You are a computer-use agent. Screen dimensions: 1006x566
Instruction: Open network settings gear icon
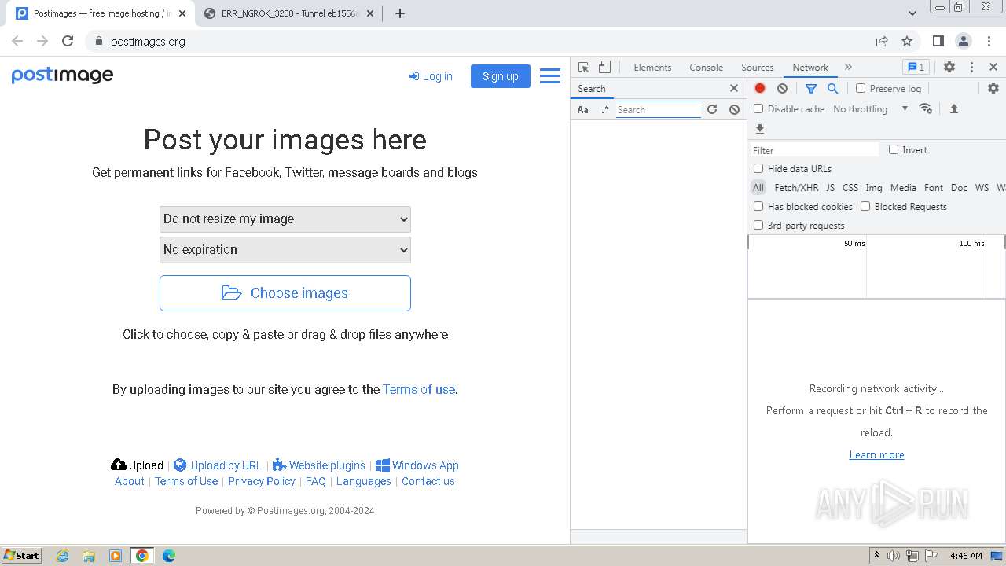(993, 89)
